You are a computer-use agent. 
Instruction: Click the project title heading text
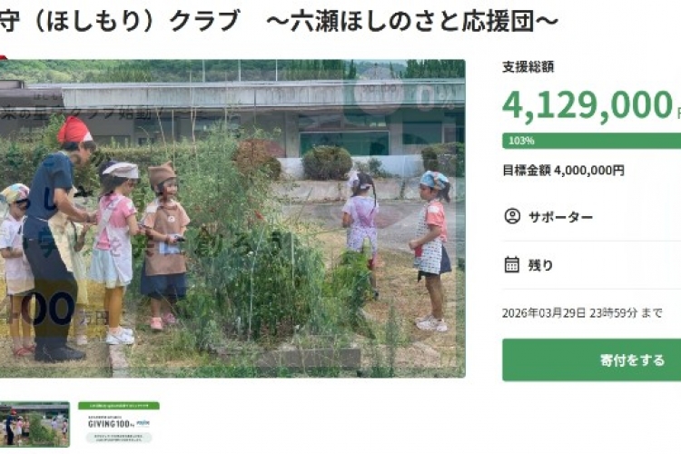[x=272, y=20]
